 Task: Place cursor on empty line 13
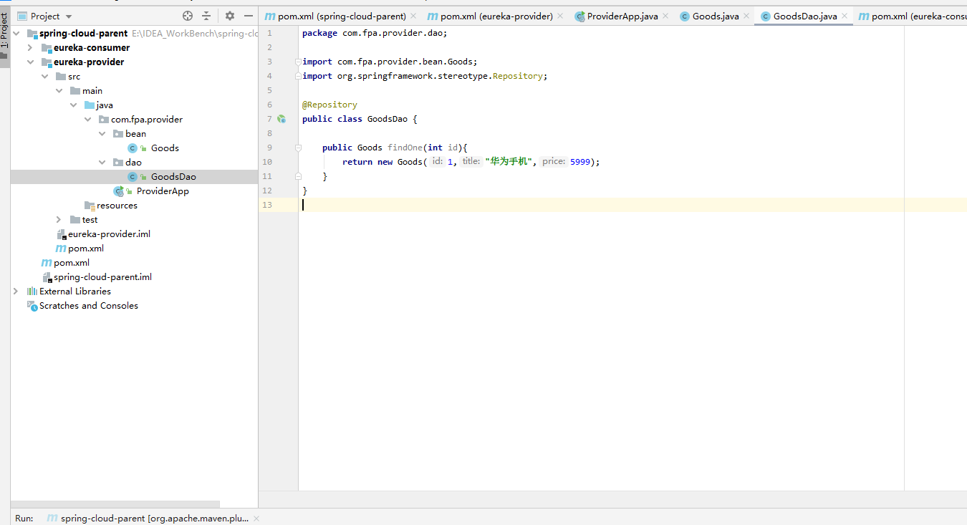pyautogui.click(x=632, y=205)
